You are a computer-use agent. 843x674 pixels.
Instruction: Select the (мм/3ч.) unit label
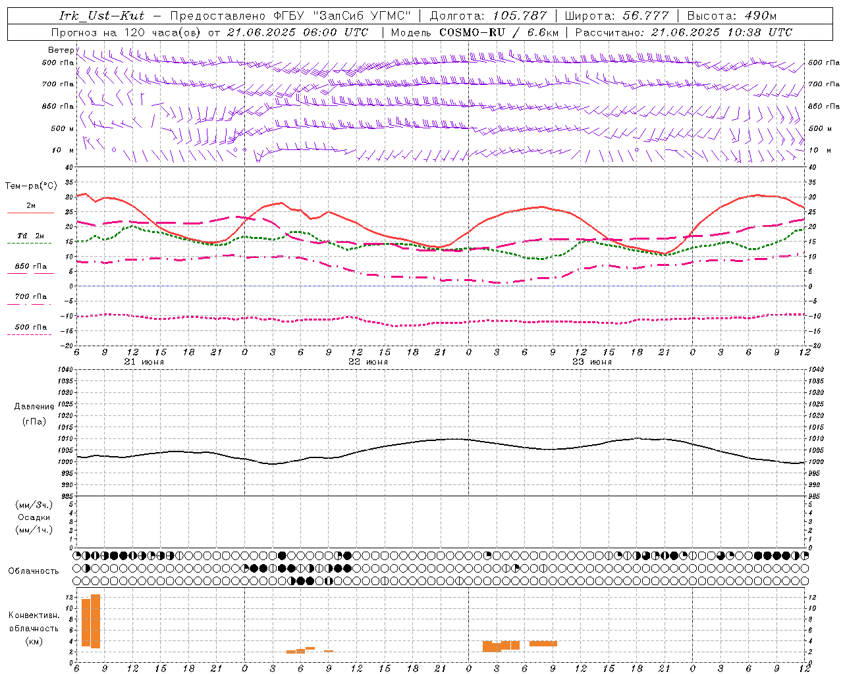[x=34, y=505]
